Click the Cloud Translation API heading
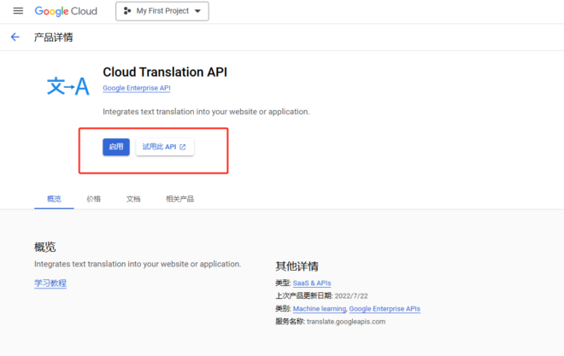This screenshot has height=356, width=564. coord(165,73)
